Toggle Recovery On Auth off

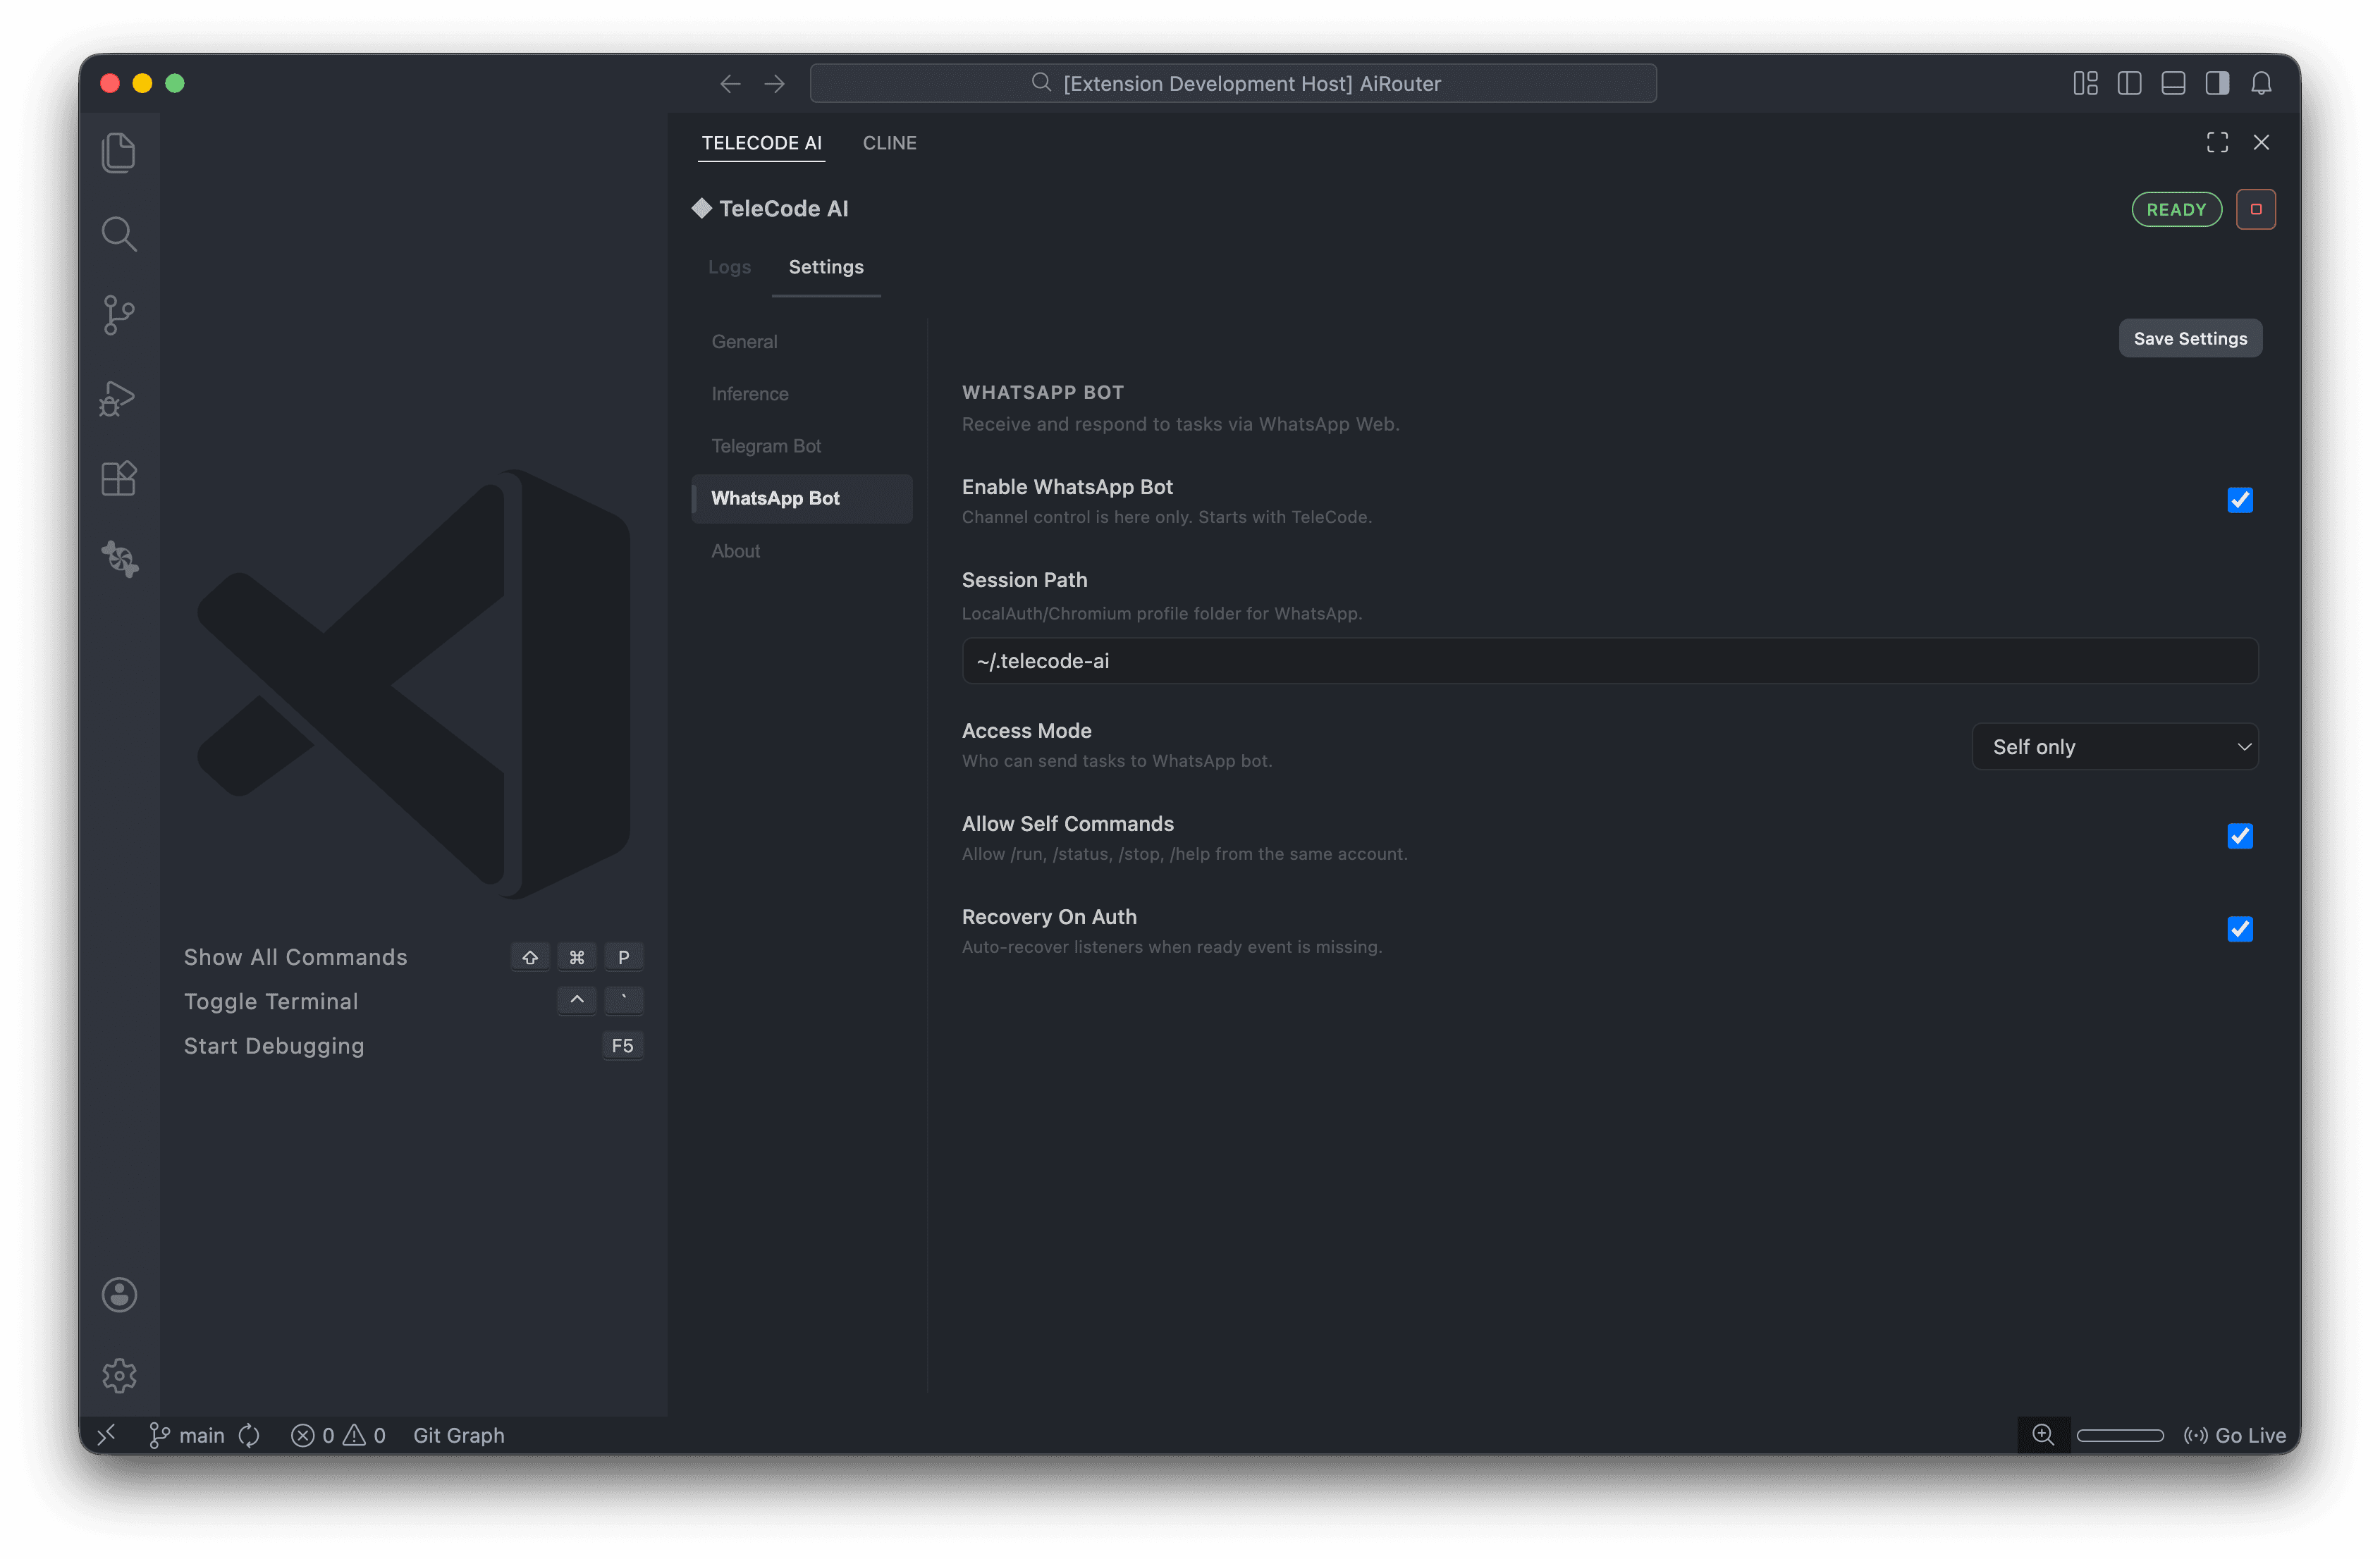coord(2240,928)
